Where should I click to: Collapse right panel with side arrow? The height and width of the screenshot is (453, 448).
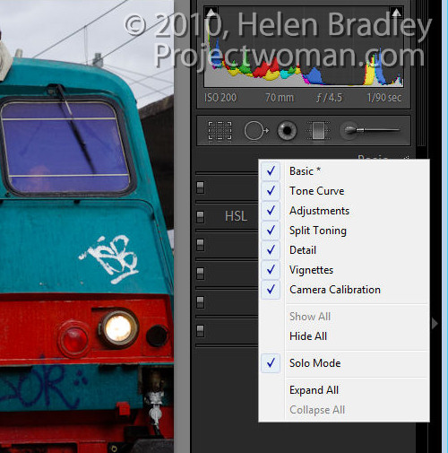click(x=435, y=324)
